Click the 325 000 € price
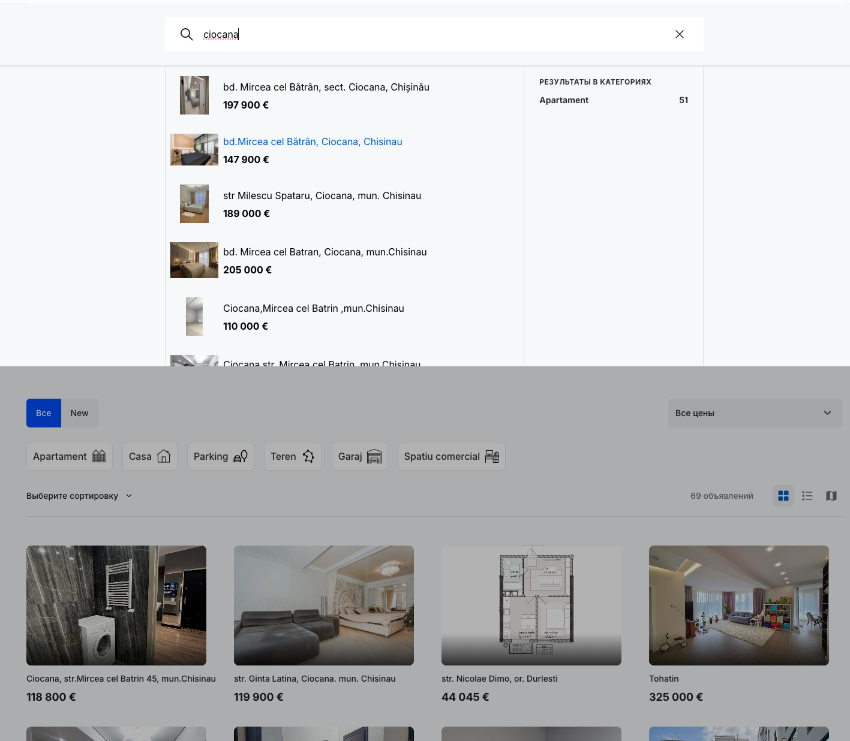This screenshot has height=741, width=850. (x=676, y=697)
